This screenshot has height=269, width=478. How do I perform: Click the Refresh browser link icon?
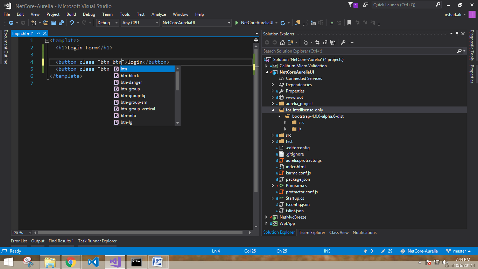point(282,23)
